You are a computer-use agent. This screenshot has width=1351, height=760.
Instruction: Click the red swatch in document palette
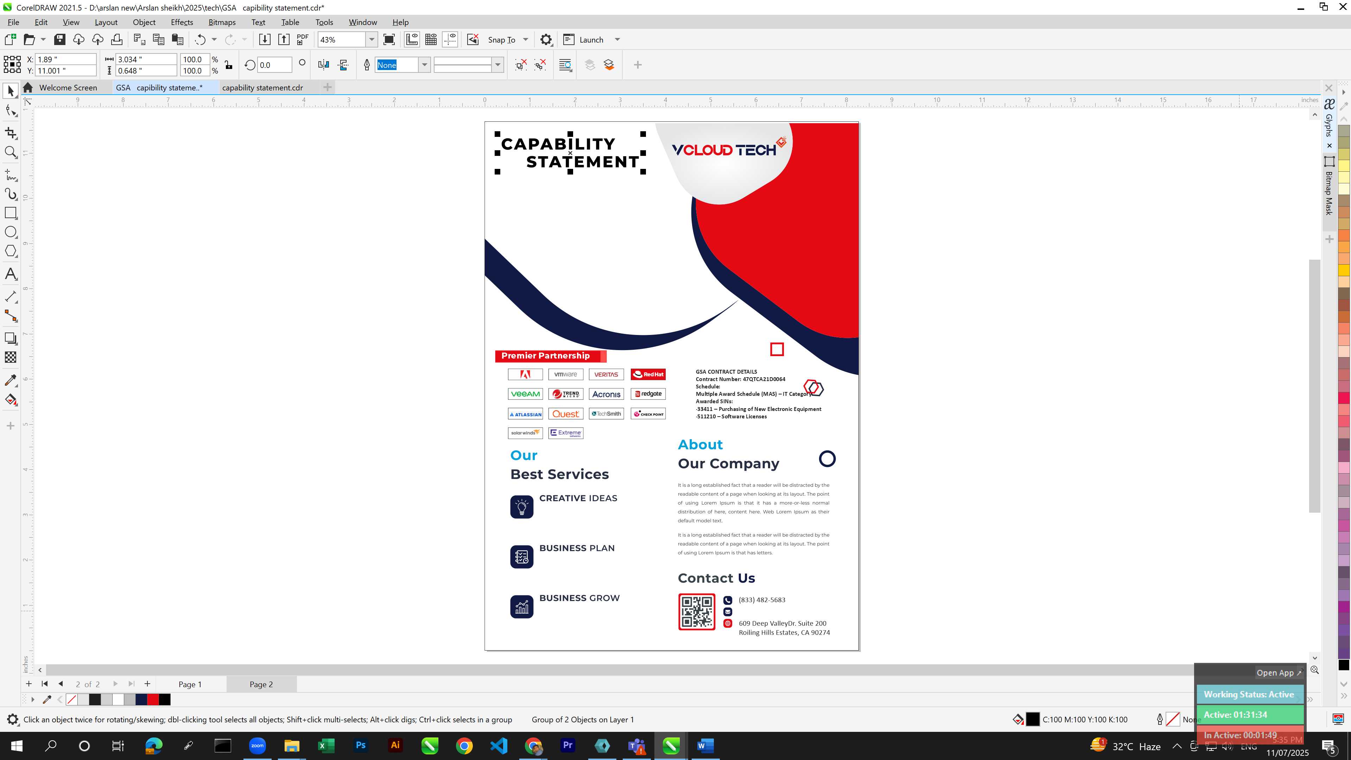click(x=153, y=699)
